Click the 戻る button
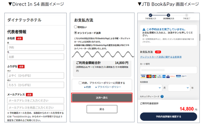This screenshot has width=205, height=125. [x=102, y=109]
